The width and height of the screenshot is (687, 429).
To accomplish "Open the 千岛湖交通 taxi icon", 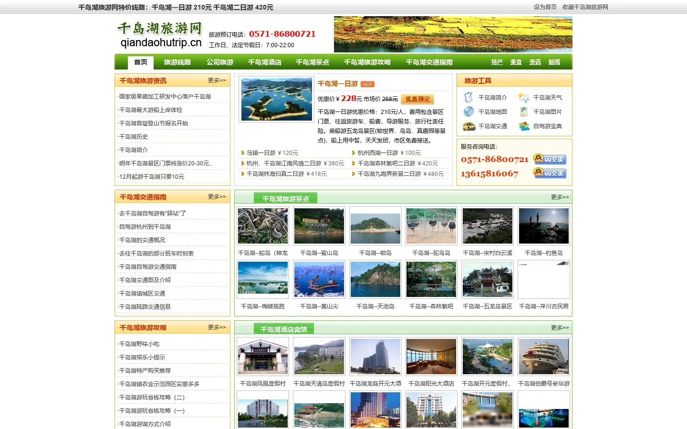I will 468,126.
